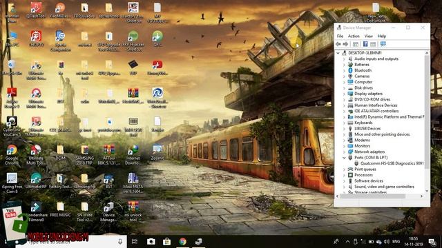Image resolution: width=442 pixels, height=248 pixels.
Task: Open the THOPTV desktop icon
Action: 36,39
